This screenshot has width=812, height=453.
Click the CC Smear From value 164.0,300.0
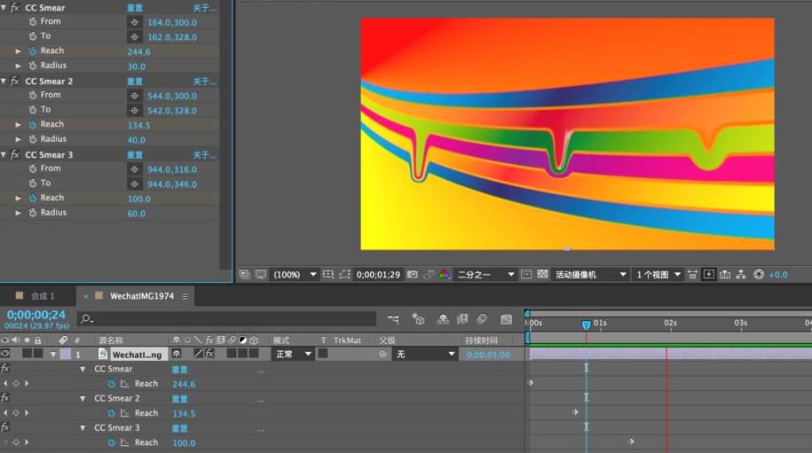(x=172, y=22)
